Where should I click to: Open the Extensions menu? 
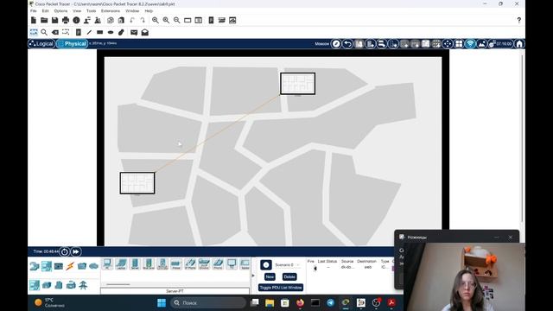click(x=111, y=11)
